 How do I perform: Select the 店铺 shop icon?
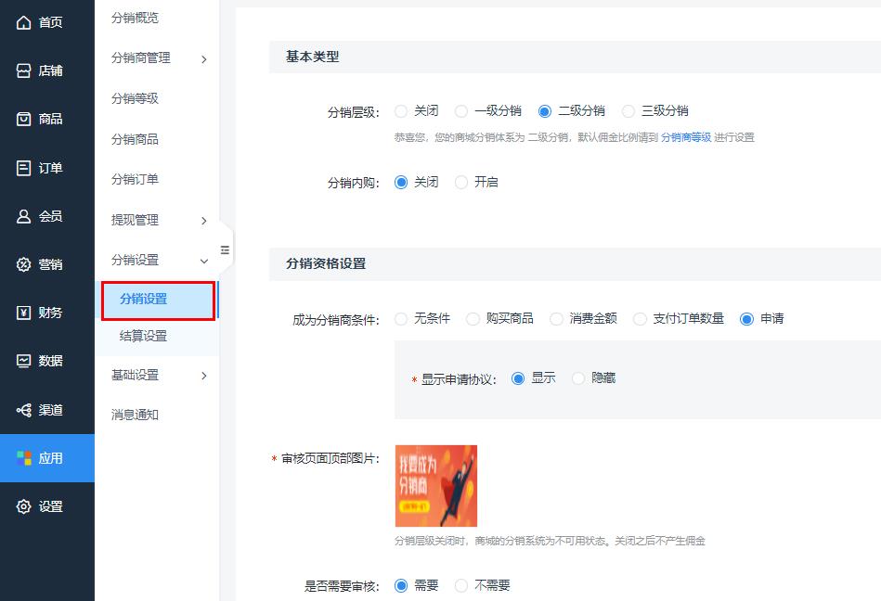(25, 71)
